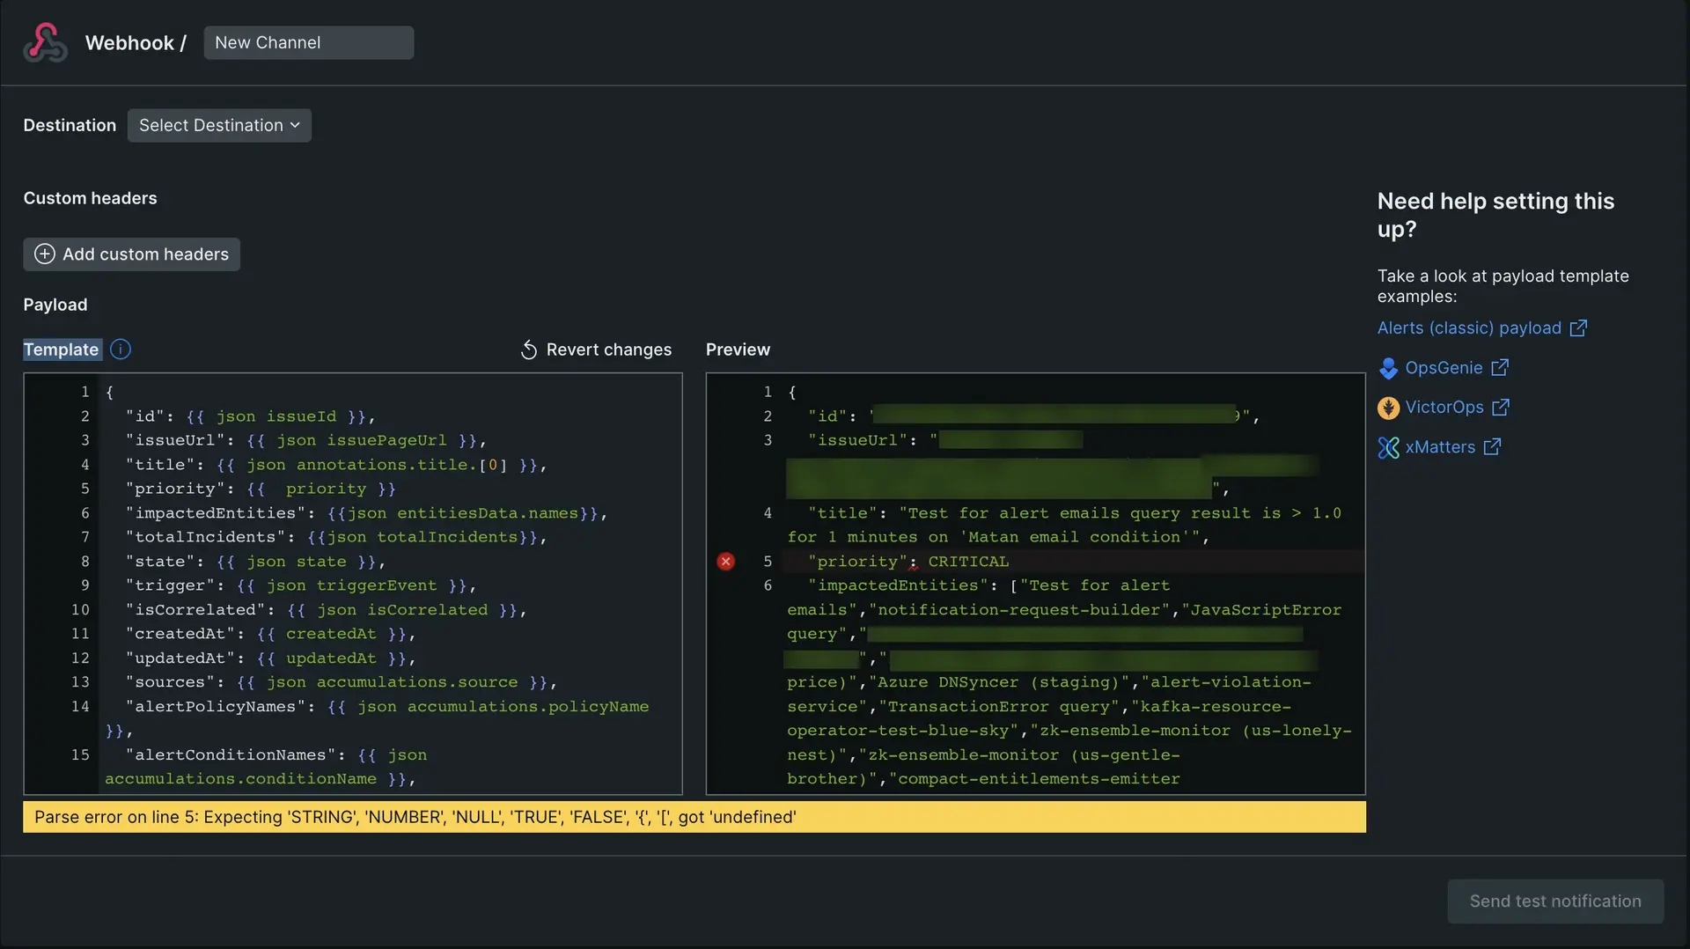This screenshot has height=949, width=1690.
Task: Click the Template info icon
Action: [x=121, y=349]
